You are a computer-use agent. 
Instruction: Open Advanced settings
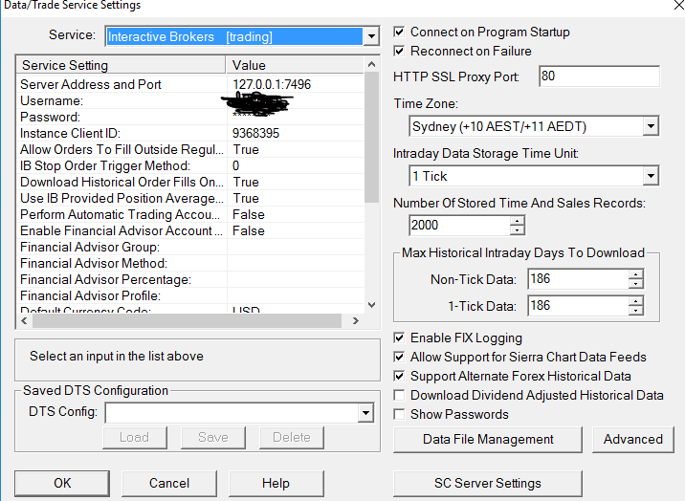pos(633,439)
